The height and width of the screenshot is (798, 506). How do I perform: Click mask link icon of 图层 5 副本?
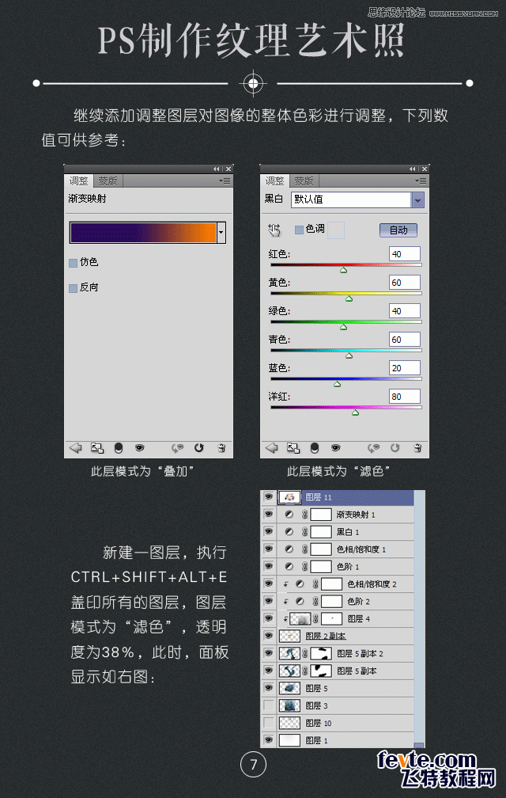tap(305, 671)
